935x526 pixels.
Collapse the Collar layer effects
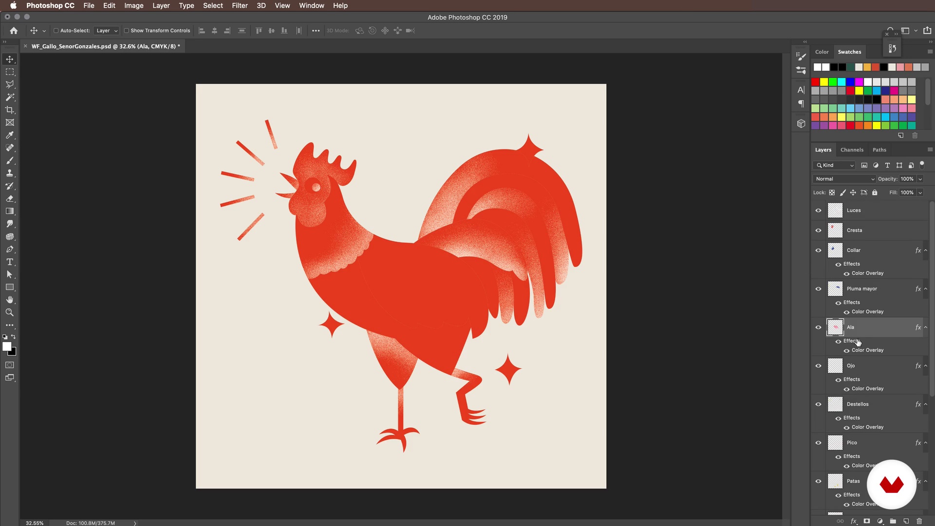[x=926, y=250]
